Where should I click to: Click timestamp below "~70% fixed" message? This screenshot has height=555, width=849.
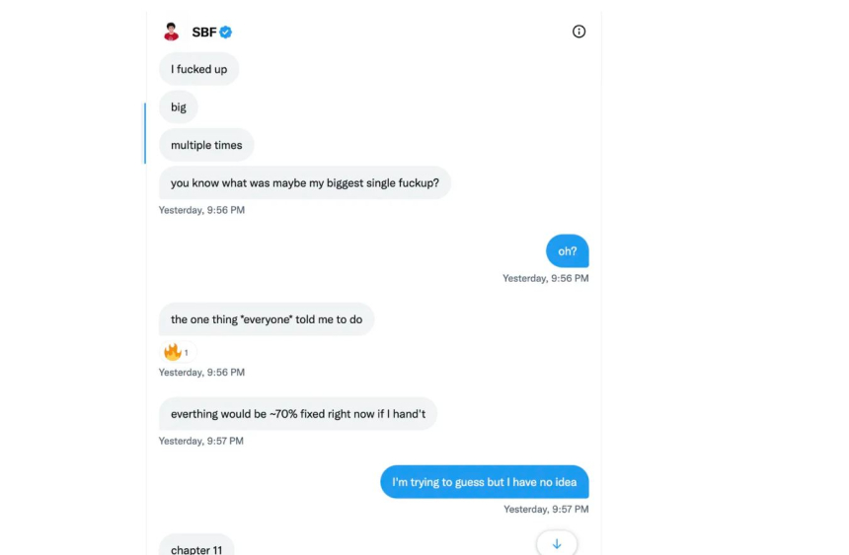tap(201, 441)
